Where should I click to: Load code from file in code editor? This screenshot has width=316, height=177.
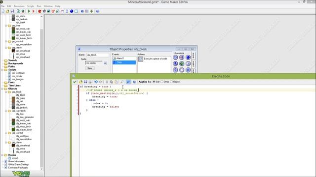coord(81,82)
